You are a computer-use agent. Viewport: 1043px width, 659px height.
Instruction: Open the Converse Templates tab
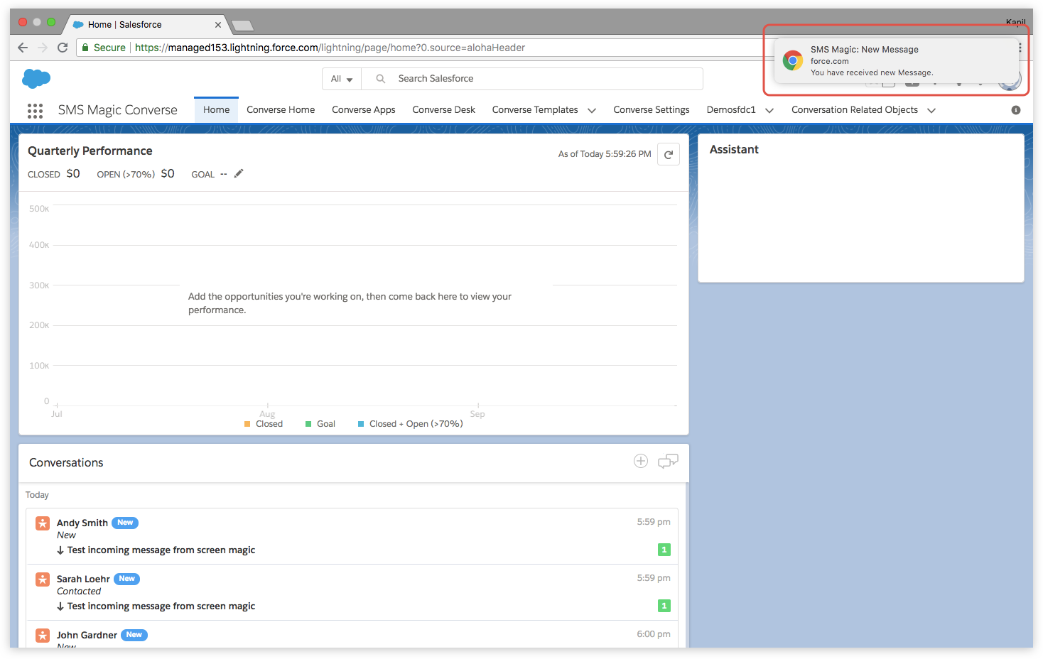(535, 109)
